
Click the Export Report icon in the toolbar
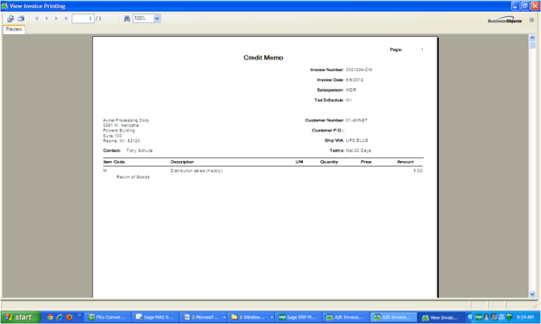(11, 19)
